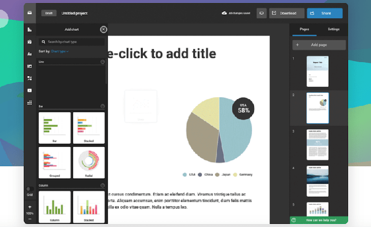Open presentation preview mode icon
This screenshot has width=371, height=227.
coord(261,13)
